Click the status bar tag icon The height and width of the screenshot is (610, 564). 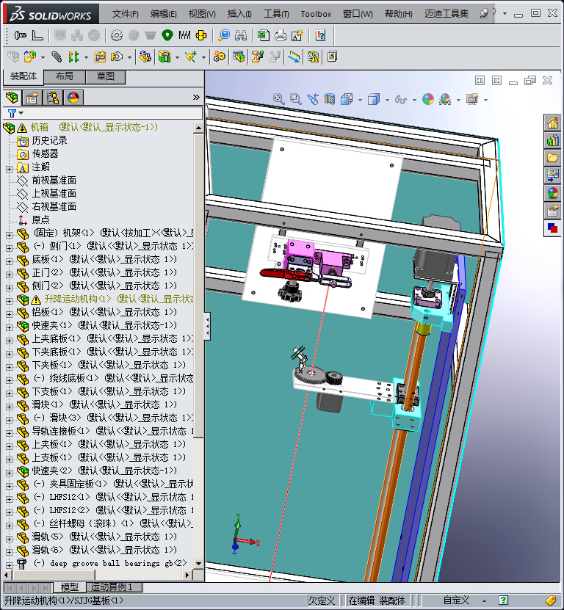[551, 600]
